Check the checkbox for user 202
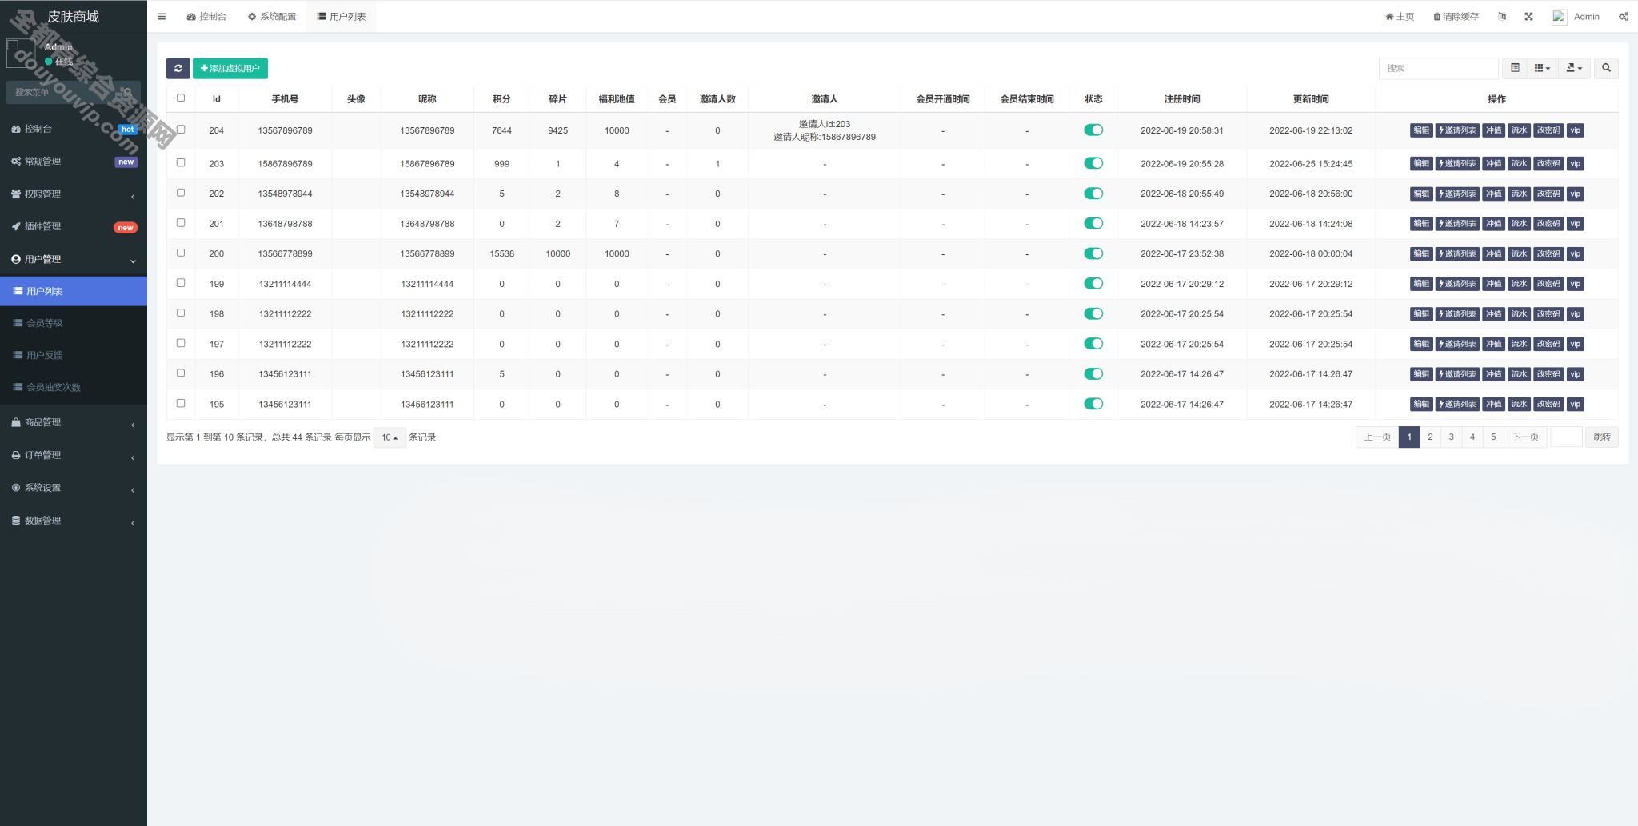Screen dimensions: 1638x826 tap(181, 193)
